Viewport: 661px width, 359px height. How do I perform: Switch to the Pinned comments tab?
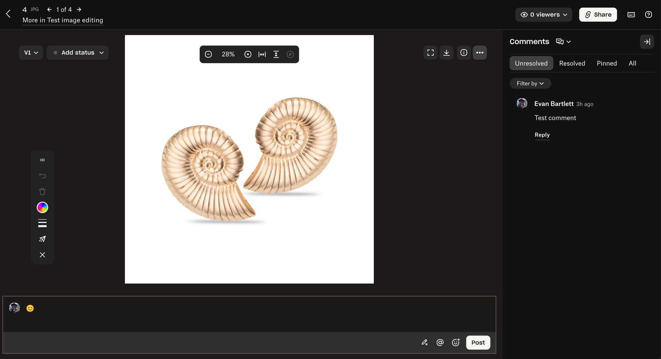(x=607, y=63)
